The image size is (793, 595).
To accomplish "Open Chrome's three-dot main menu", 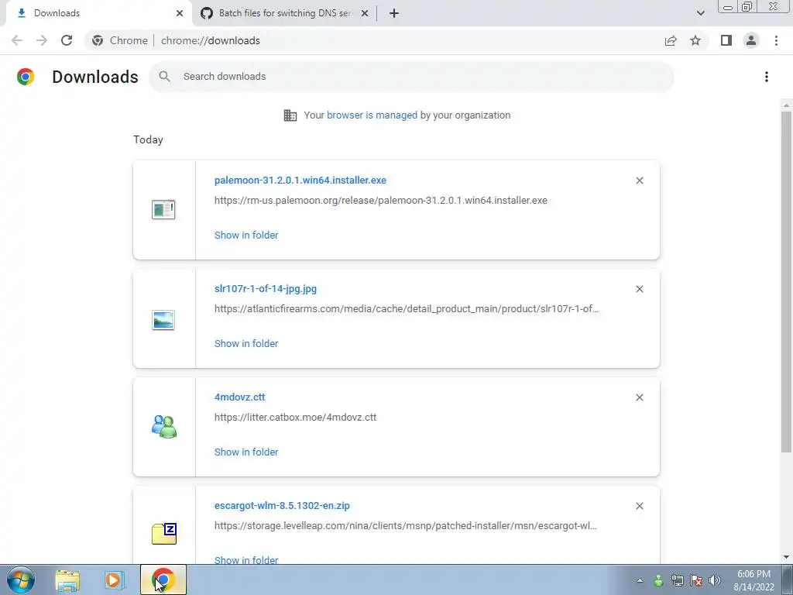I will pos(776,40).
